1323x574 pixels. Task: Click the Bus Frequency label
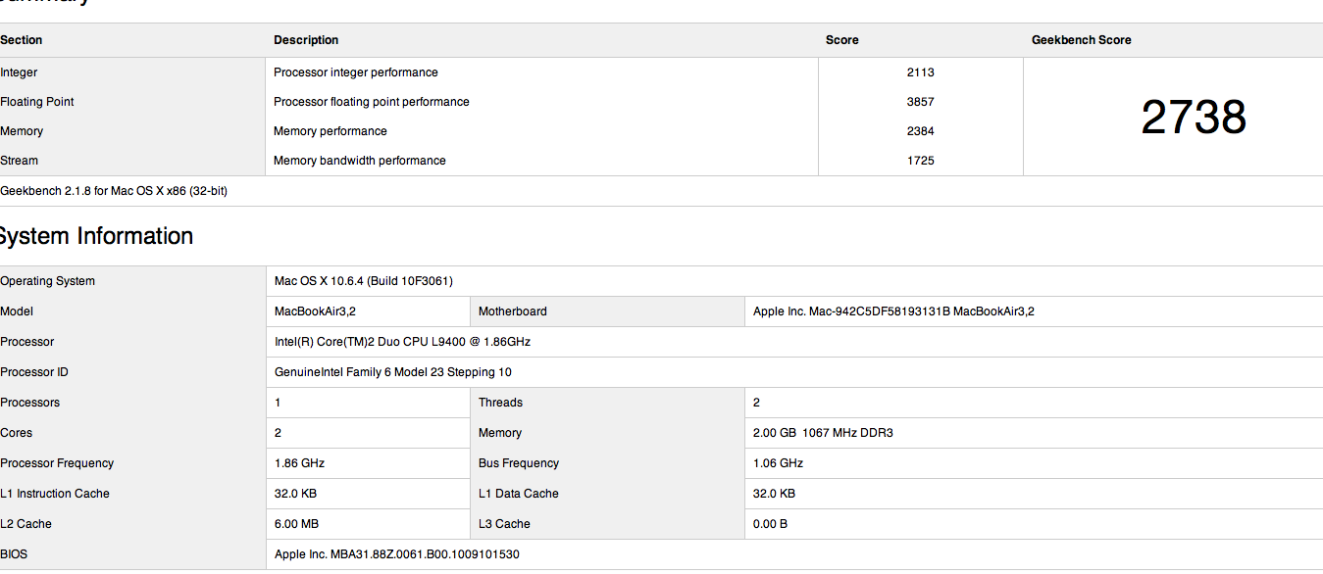(x=519, y=463)
